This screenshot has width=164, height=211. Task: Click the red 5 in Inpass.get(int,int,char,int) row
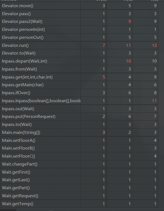(x=104, y=77)
